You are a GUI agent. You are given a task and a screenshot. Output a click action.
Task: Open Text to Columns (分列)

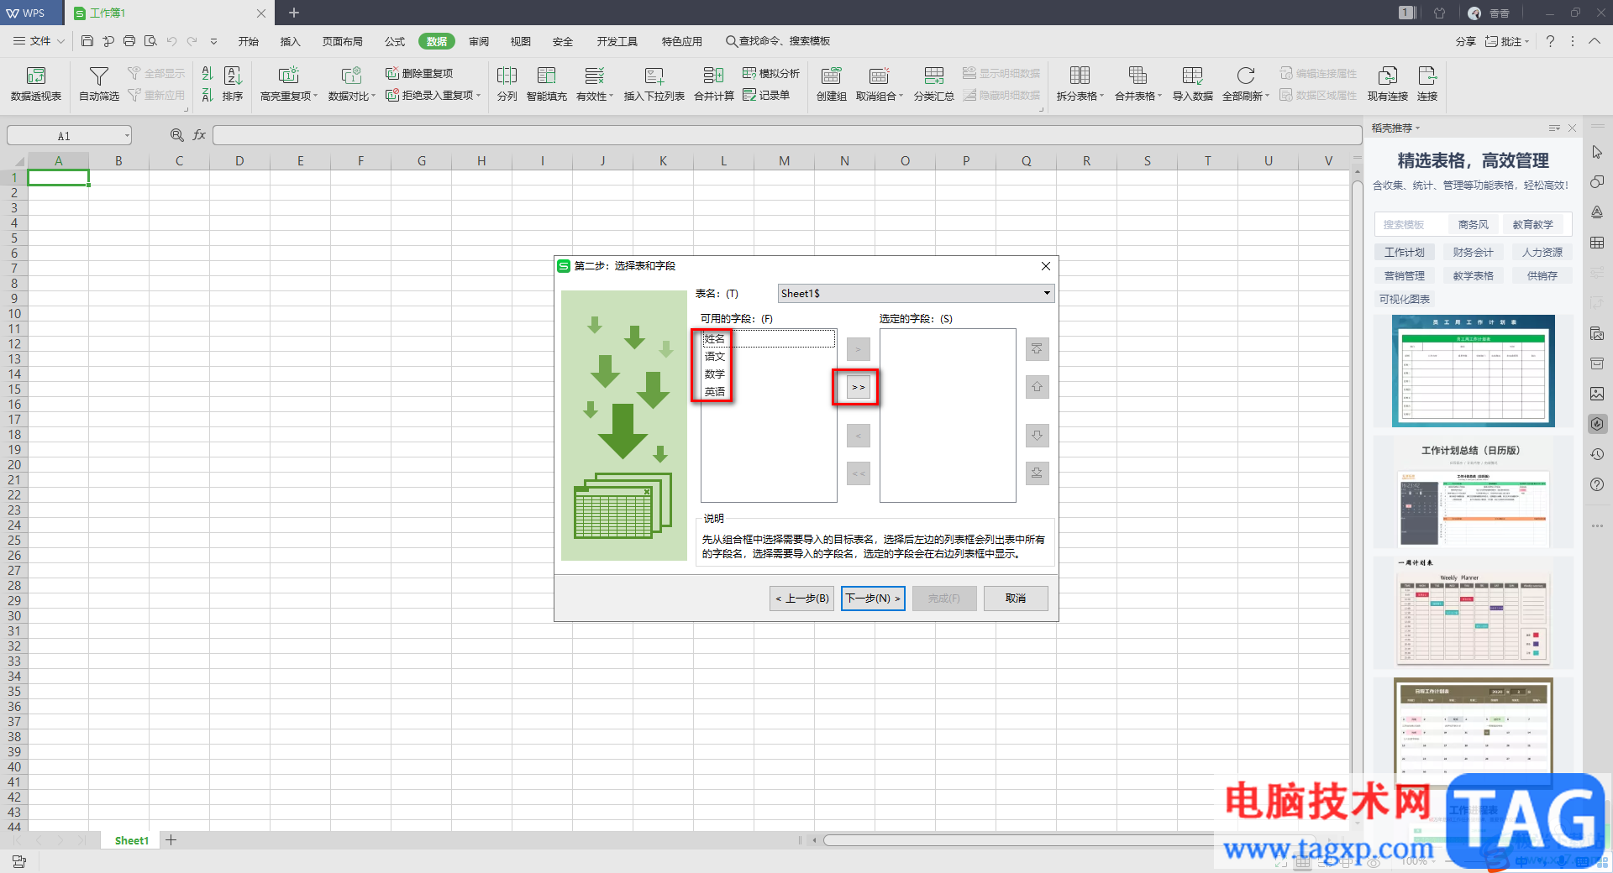click(507, 84)
